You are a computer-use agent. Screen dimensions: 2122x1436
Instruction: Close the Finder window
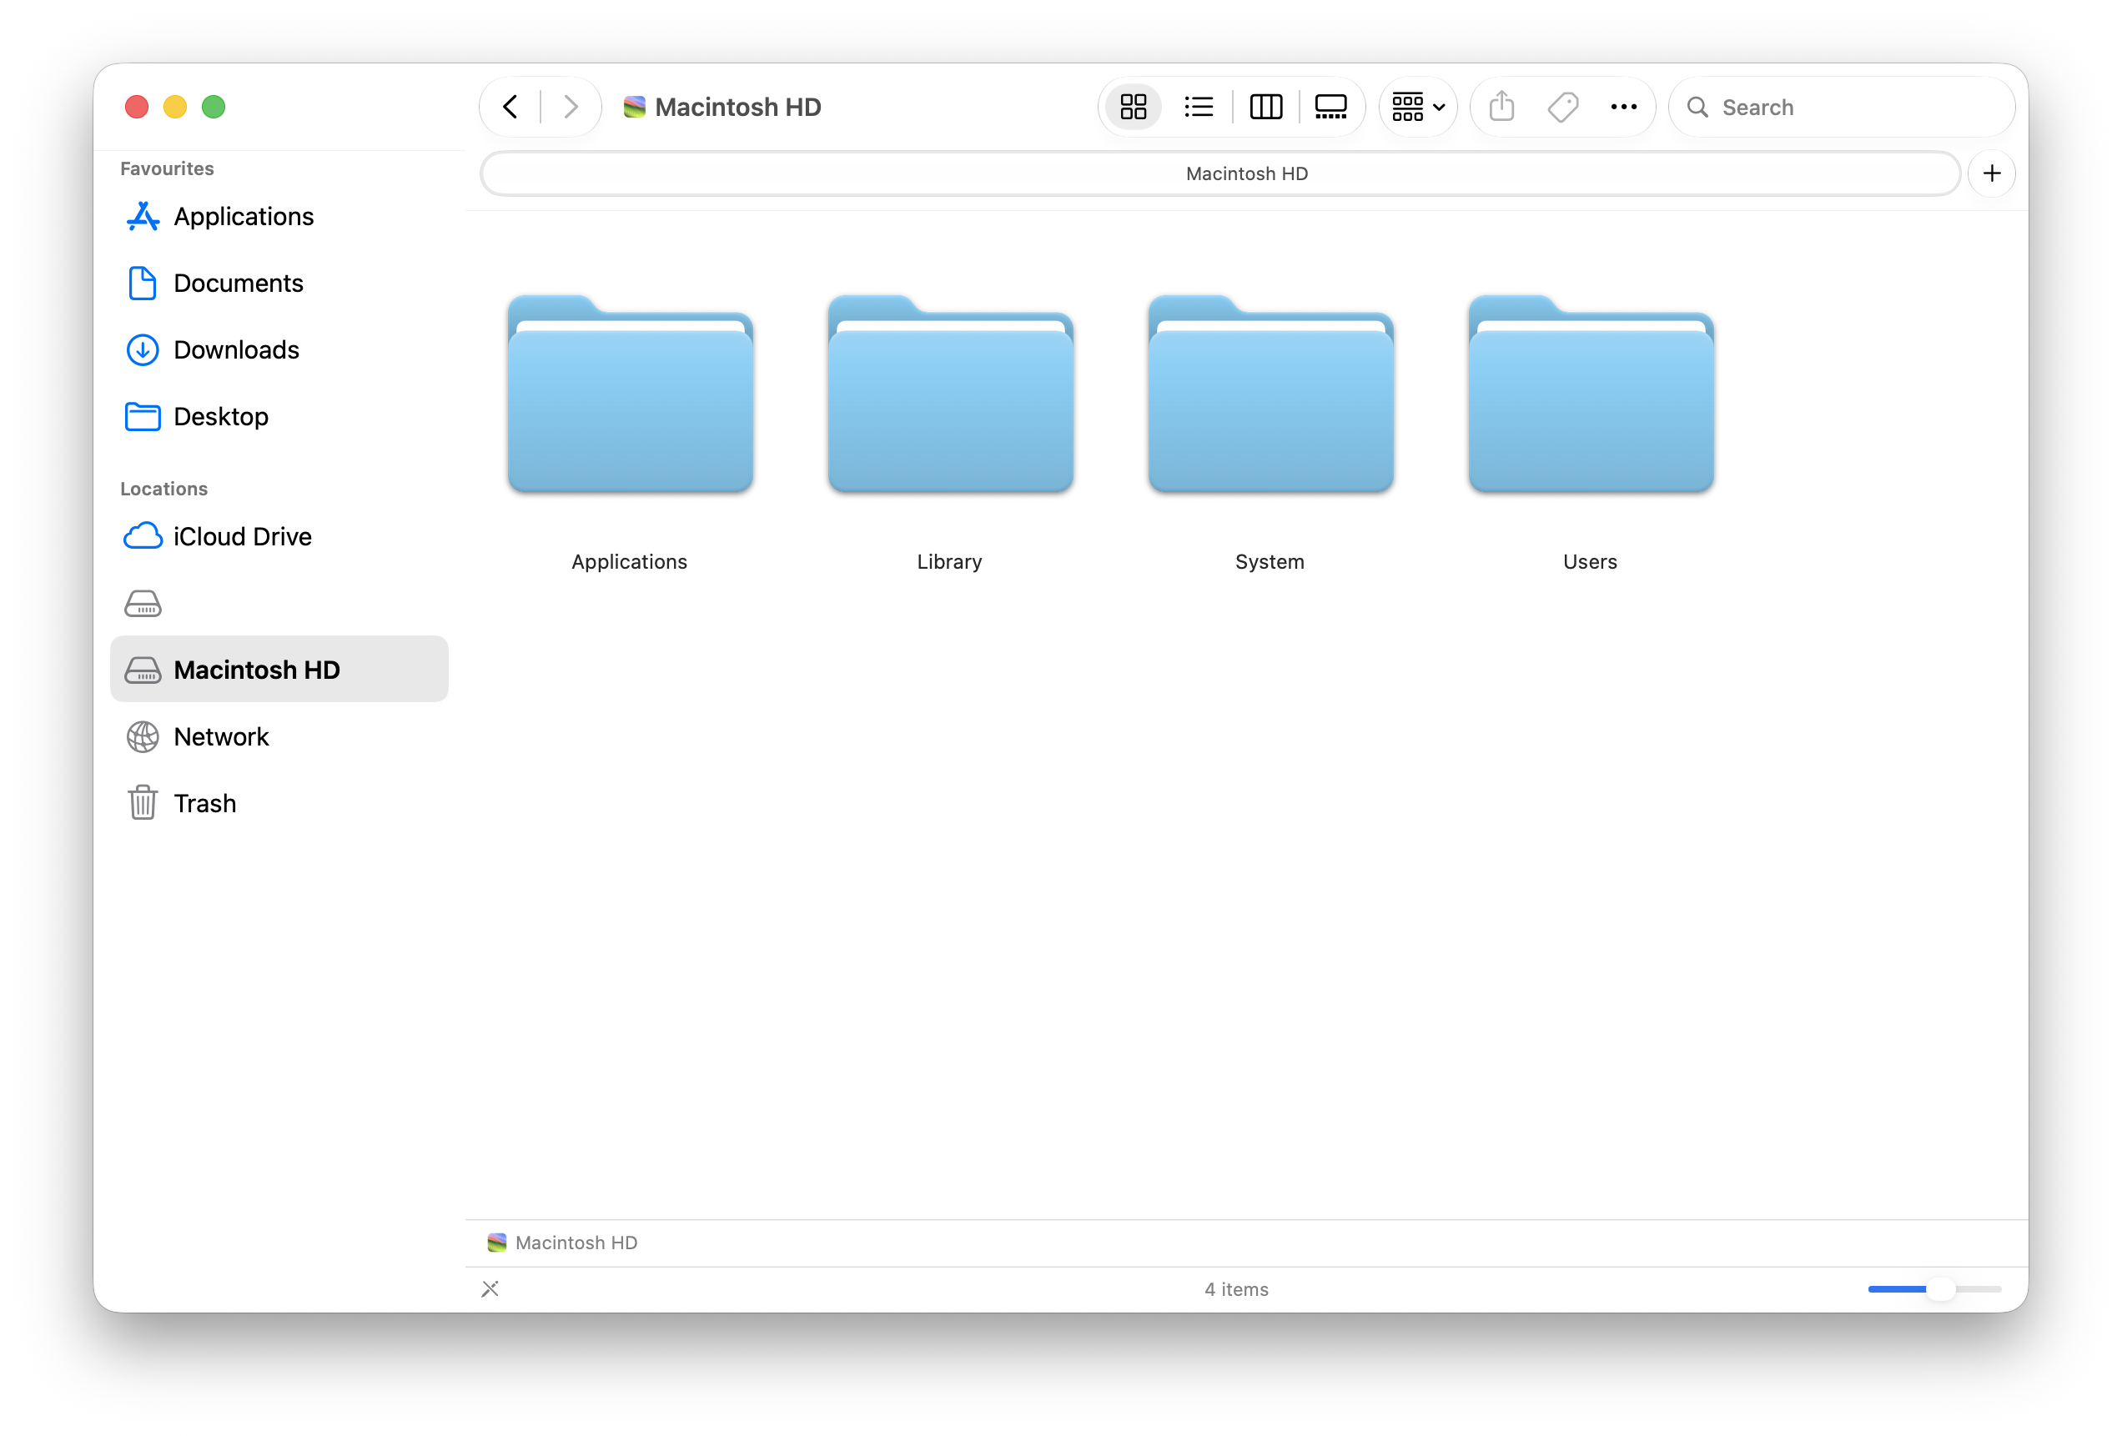coord(137,107)
